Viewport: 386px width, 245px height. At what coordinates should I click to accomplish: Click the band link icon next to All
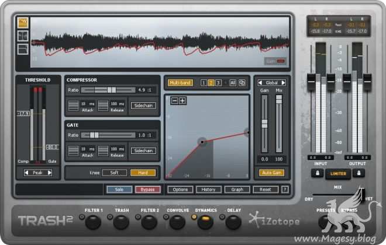coord(242,83)
